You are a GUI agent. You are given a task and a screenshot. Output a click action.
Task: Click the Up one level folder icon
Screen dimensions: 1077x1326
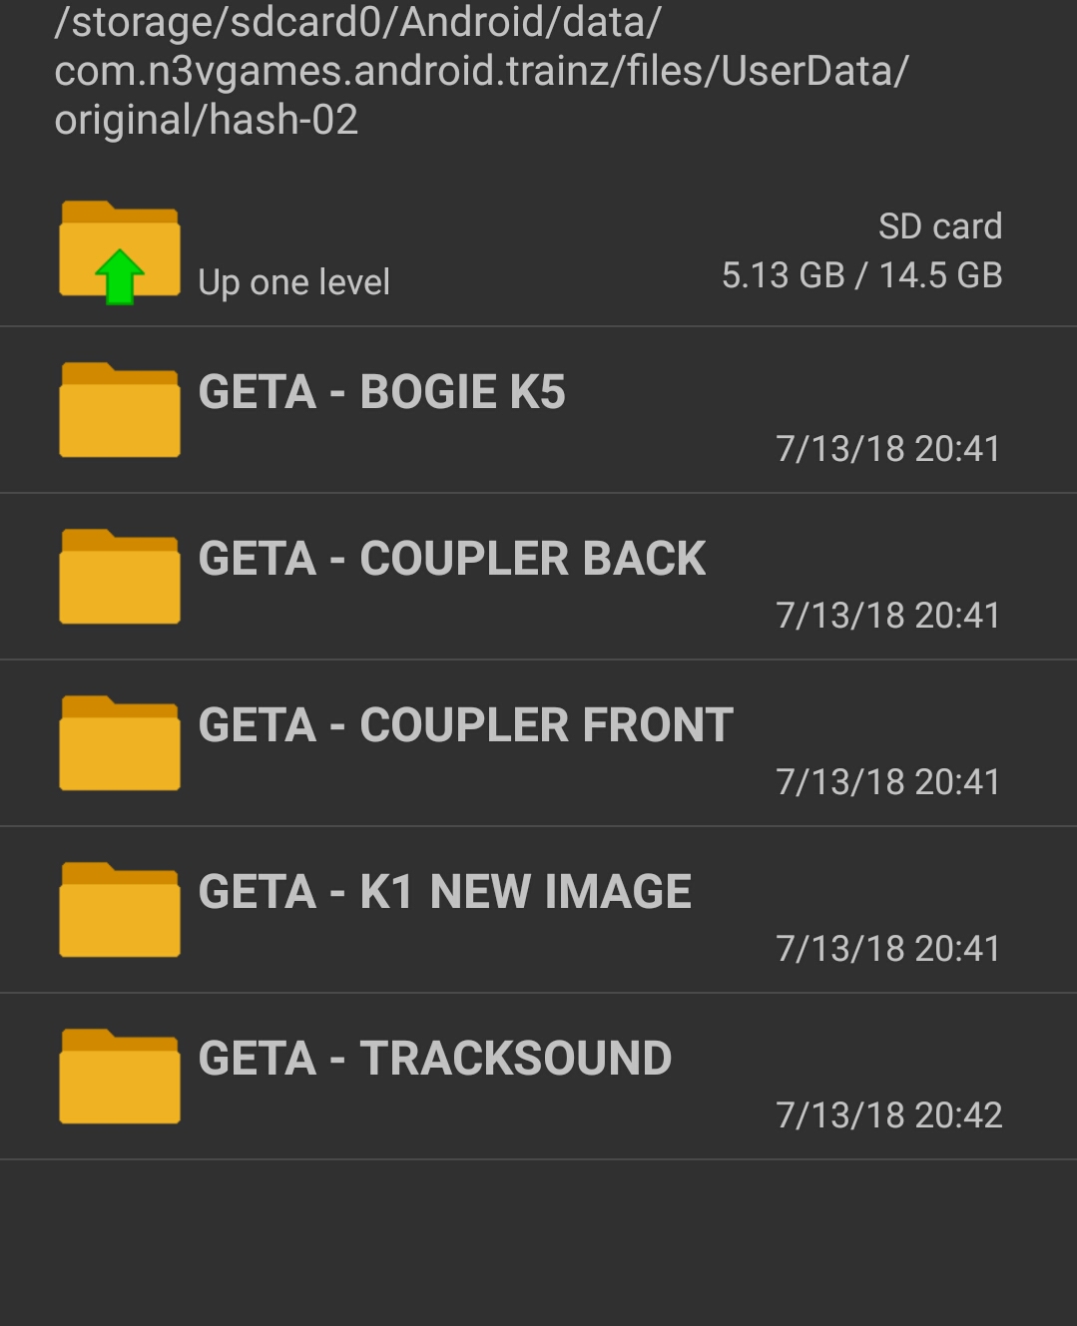click(120, 251)
